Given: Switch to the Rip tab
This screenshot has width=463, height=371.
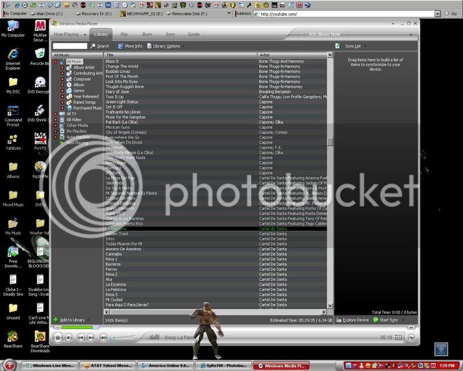Looking at the screenshot, I should (124, 34).
